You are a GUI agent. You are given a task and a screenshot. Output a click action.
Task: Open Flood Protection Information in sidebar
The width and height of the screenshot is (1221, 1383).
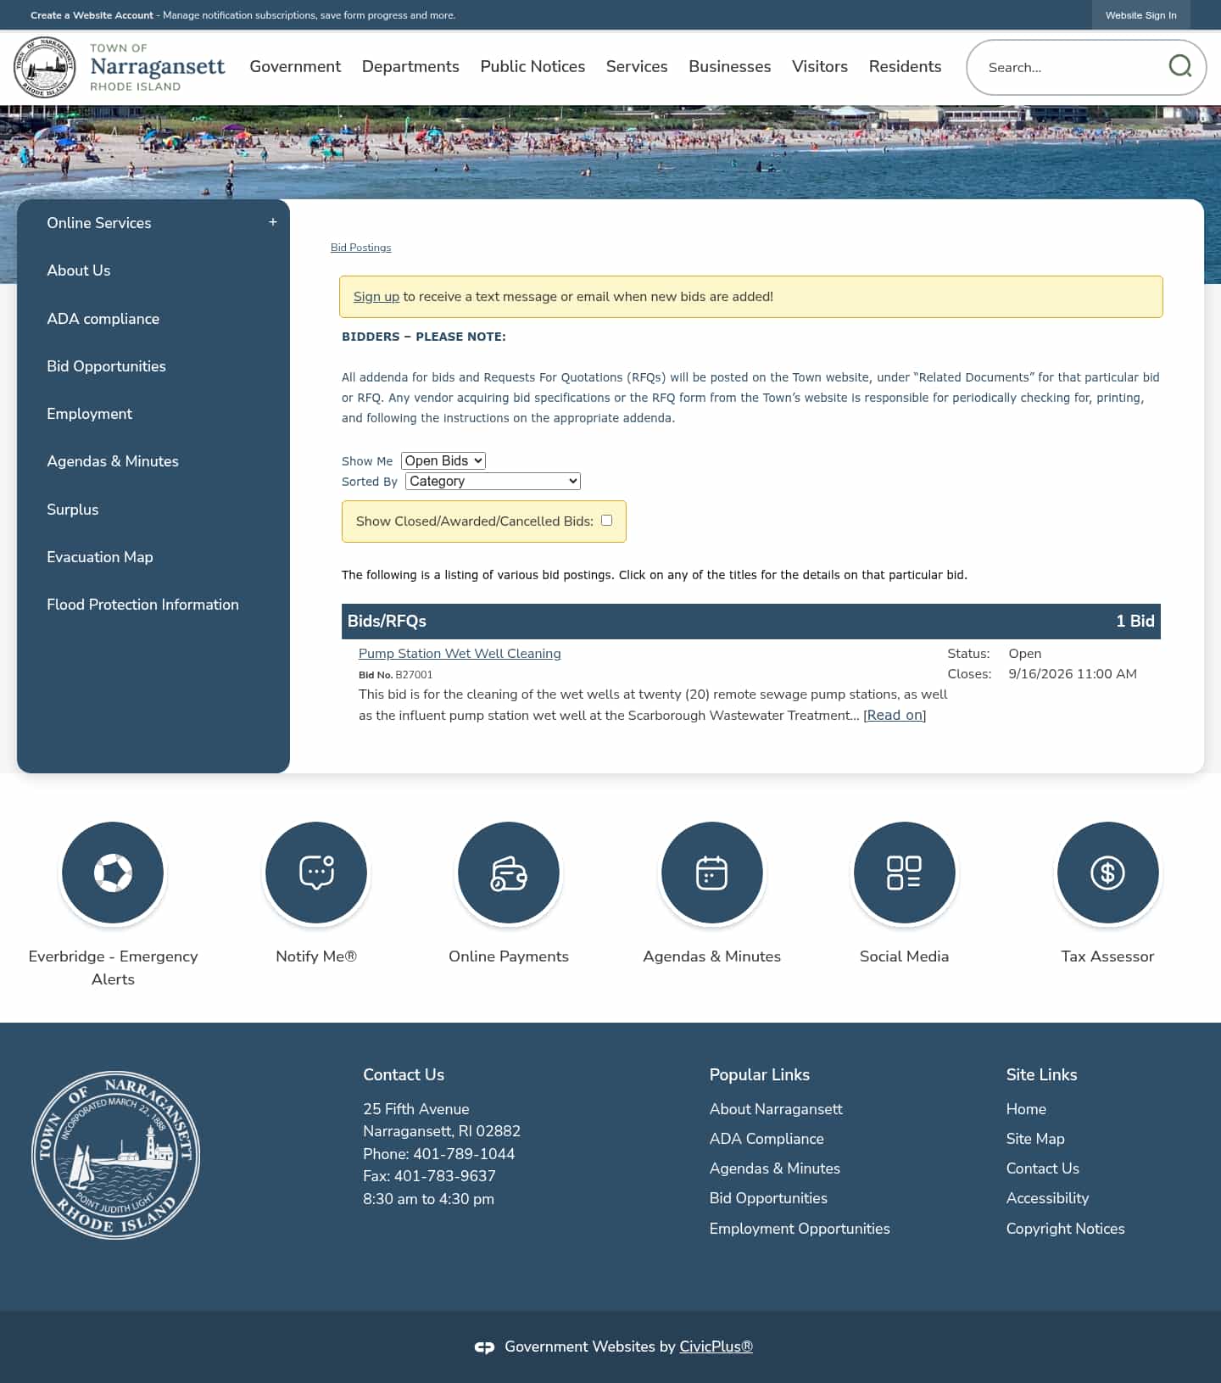pos(142,605)
